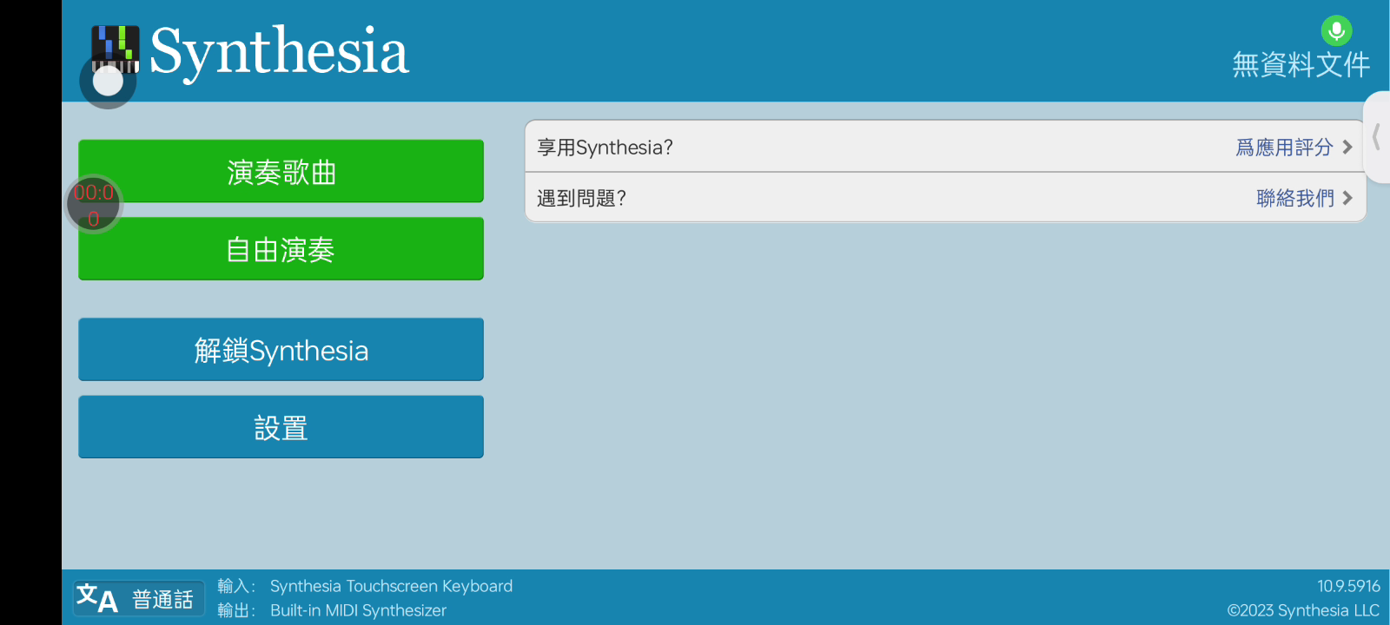
Task: Select the 爲應用評分 rate app link
Action: coord(1284,148)
